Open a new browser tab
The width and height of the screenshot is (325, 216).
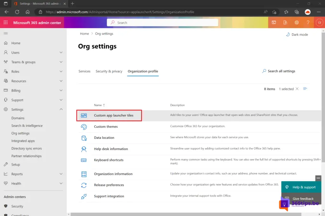tap(72, 3)
